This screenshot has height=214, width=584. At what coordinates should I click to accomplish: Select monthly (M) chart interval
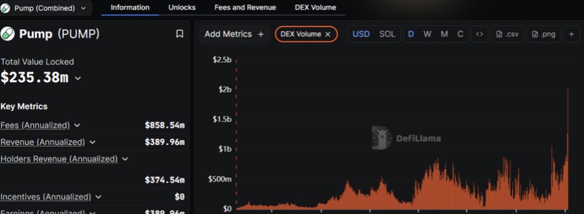pos(444,34)
